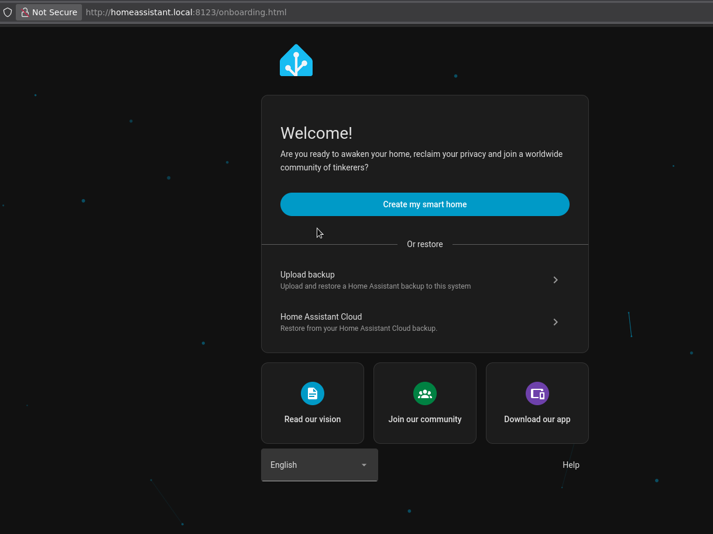Click the shield icon in the address bar
Image resolution: width=713 pixels, height=534 pixels.
8,12
